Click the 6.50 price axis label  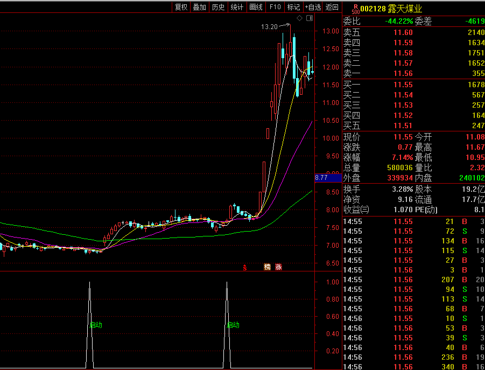[333, 263]
